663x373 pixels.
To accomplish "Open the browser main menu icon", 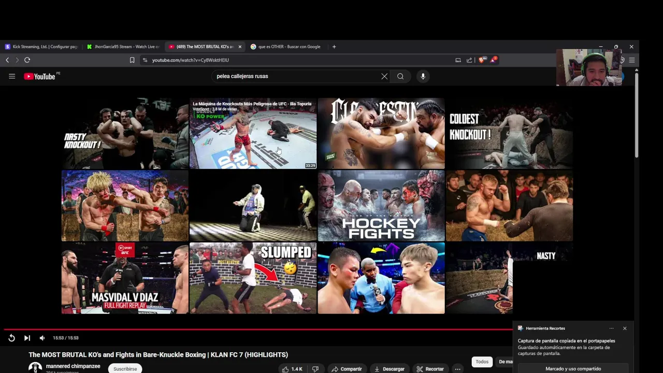I will [x=632, y=60].
